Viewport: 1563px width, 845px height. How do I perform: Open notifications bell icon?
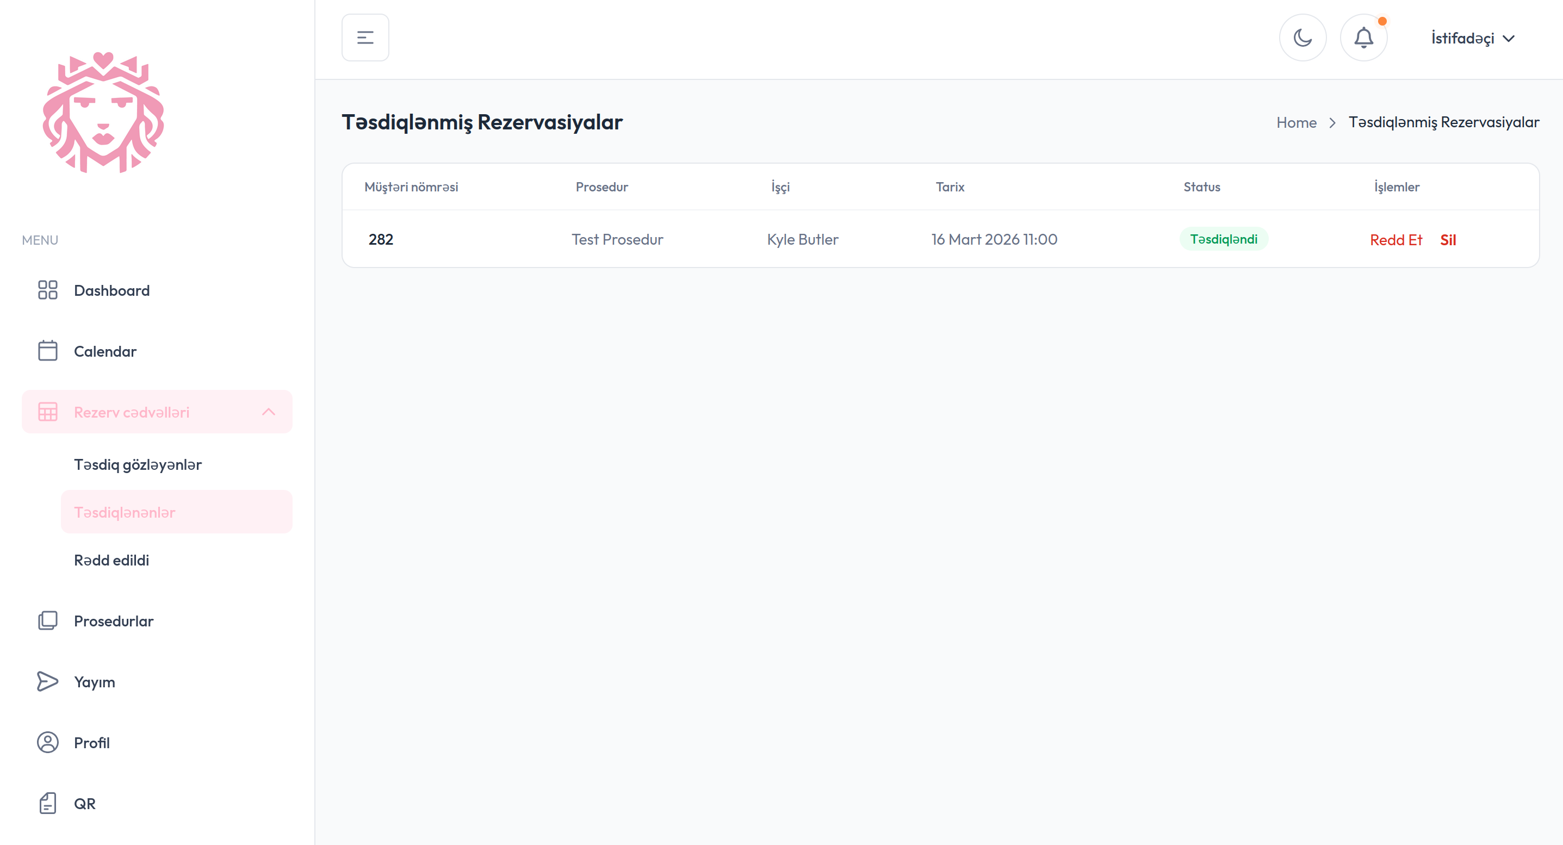[1363, 38]
